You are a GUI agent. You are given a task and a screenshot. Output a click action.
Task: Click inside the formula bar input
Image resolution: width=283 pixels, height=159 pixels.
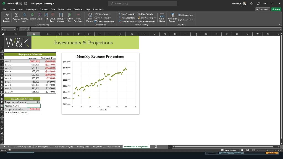pos(155,29)
